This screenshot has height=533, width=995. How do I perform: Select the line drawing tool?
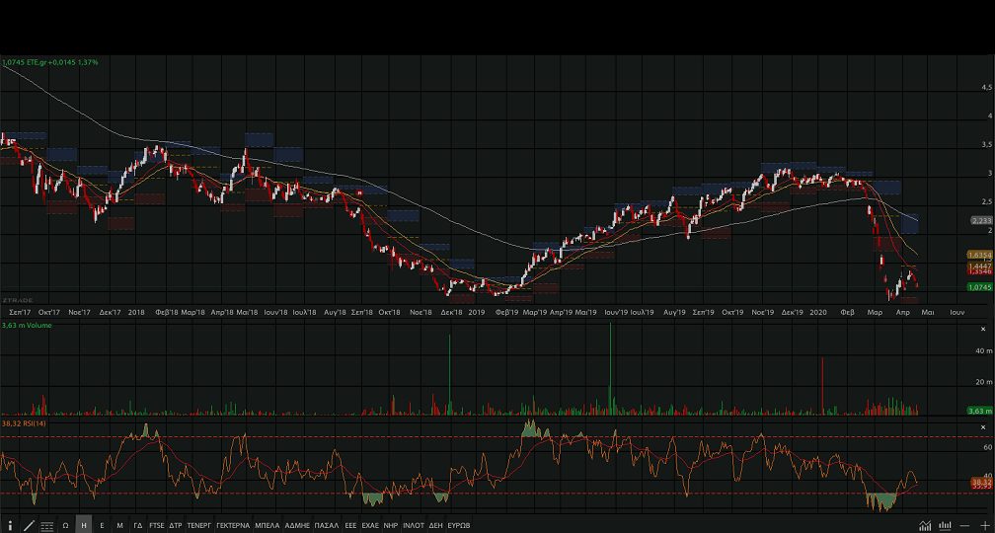tap(29, 525)
